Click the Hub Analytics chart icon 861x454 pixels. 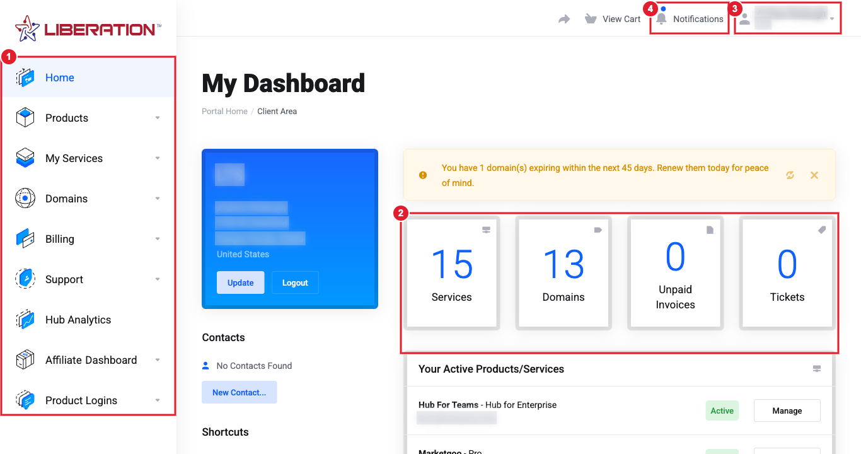[x=25, y=320]
